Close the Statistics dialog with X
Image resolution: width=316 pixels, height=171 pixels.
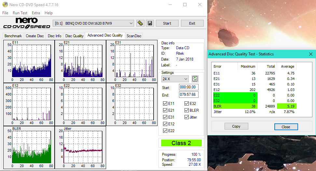(x=311, y=54)
